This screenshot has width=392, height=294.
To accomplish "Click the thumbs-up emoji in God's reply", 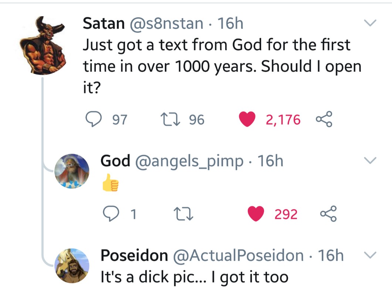I will coord(110,185).
